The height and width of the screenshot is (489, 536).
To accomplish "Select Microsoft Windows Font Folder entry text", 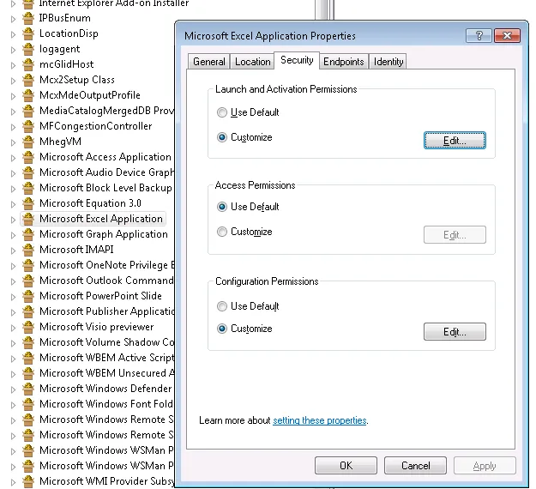I will (x=106, y=404).
